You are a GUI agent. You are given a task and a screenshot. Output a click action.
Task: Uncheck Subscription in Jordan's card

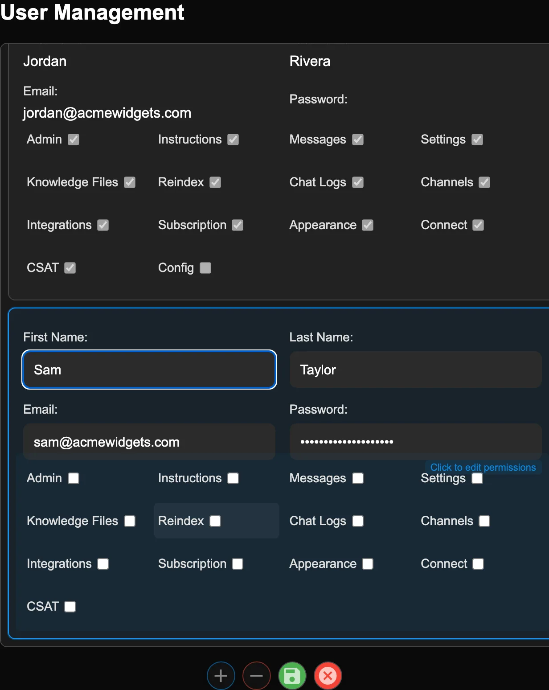[238, 225]
